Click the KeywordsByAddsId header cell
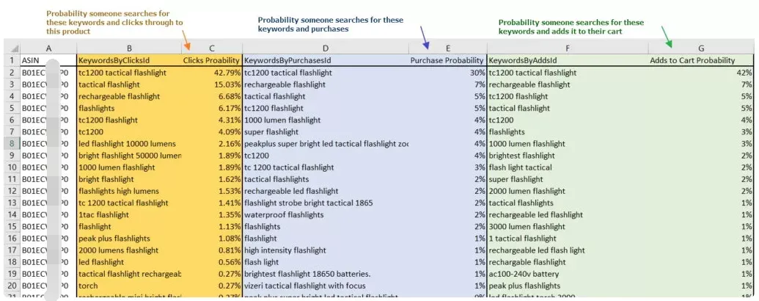759x301 pixels. click(568, 61)
